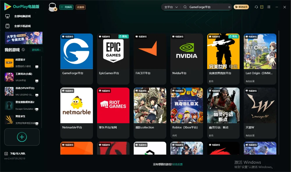The image size is (291, 172).
Task: Select 奇迹(VFUN平台) in my games
Action: click(x=22, y=91)
